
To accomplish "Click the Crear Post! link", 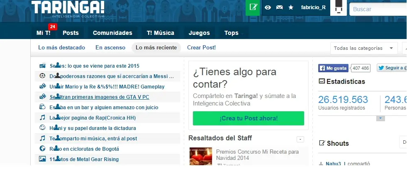I will pyautogui.click(x=201, y=47).
